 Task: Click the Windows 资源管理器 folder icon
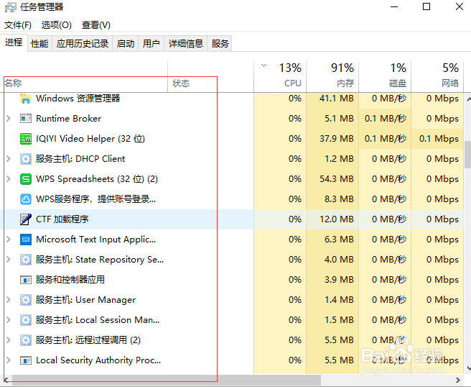tap(26, 99)
